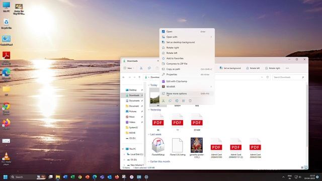The height and width of the screenshot is (181, 322).
Task: Select Adobe Acrobat desktop icon
Action: coord(6,58)
